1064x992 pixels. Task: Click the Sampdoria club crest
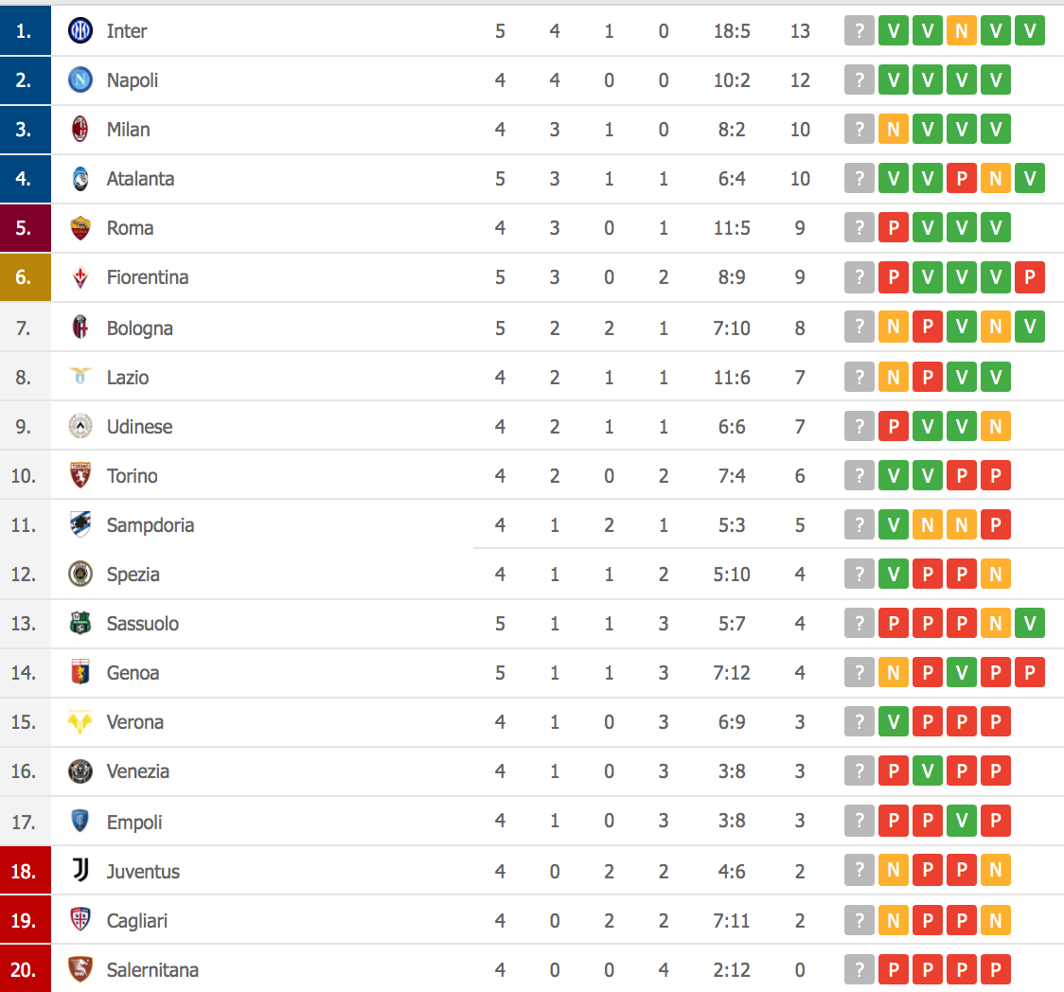(x=80, y=524)
